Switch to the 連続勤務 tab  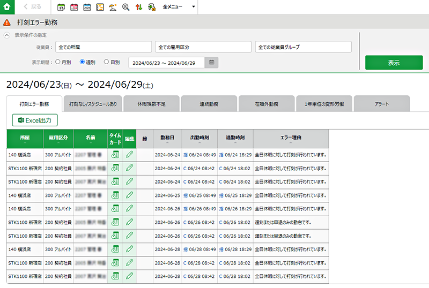[x=208, y=104]
